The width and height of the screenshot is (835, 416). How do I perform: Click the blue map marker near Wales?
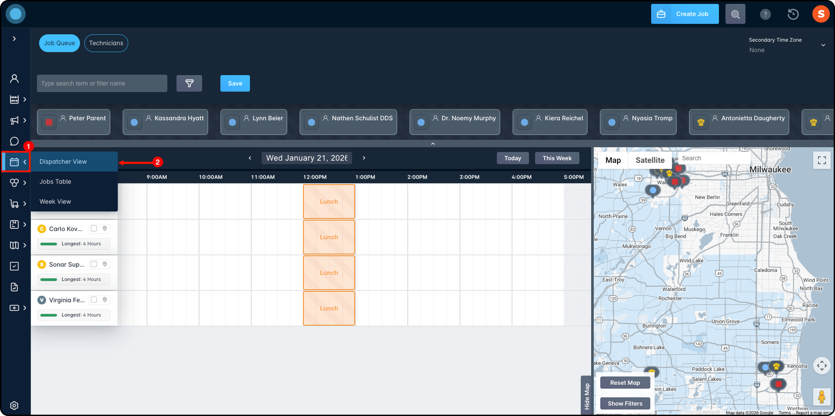pyautogui.click(x=652, y=190)
